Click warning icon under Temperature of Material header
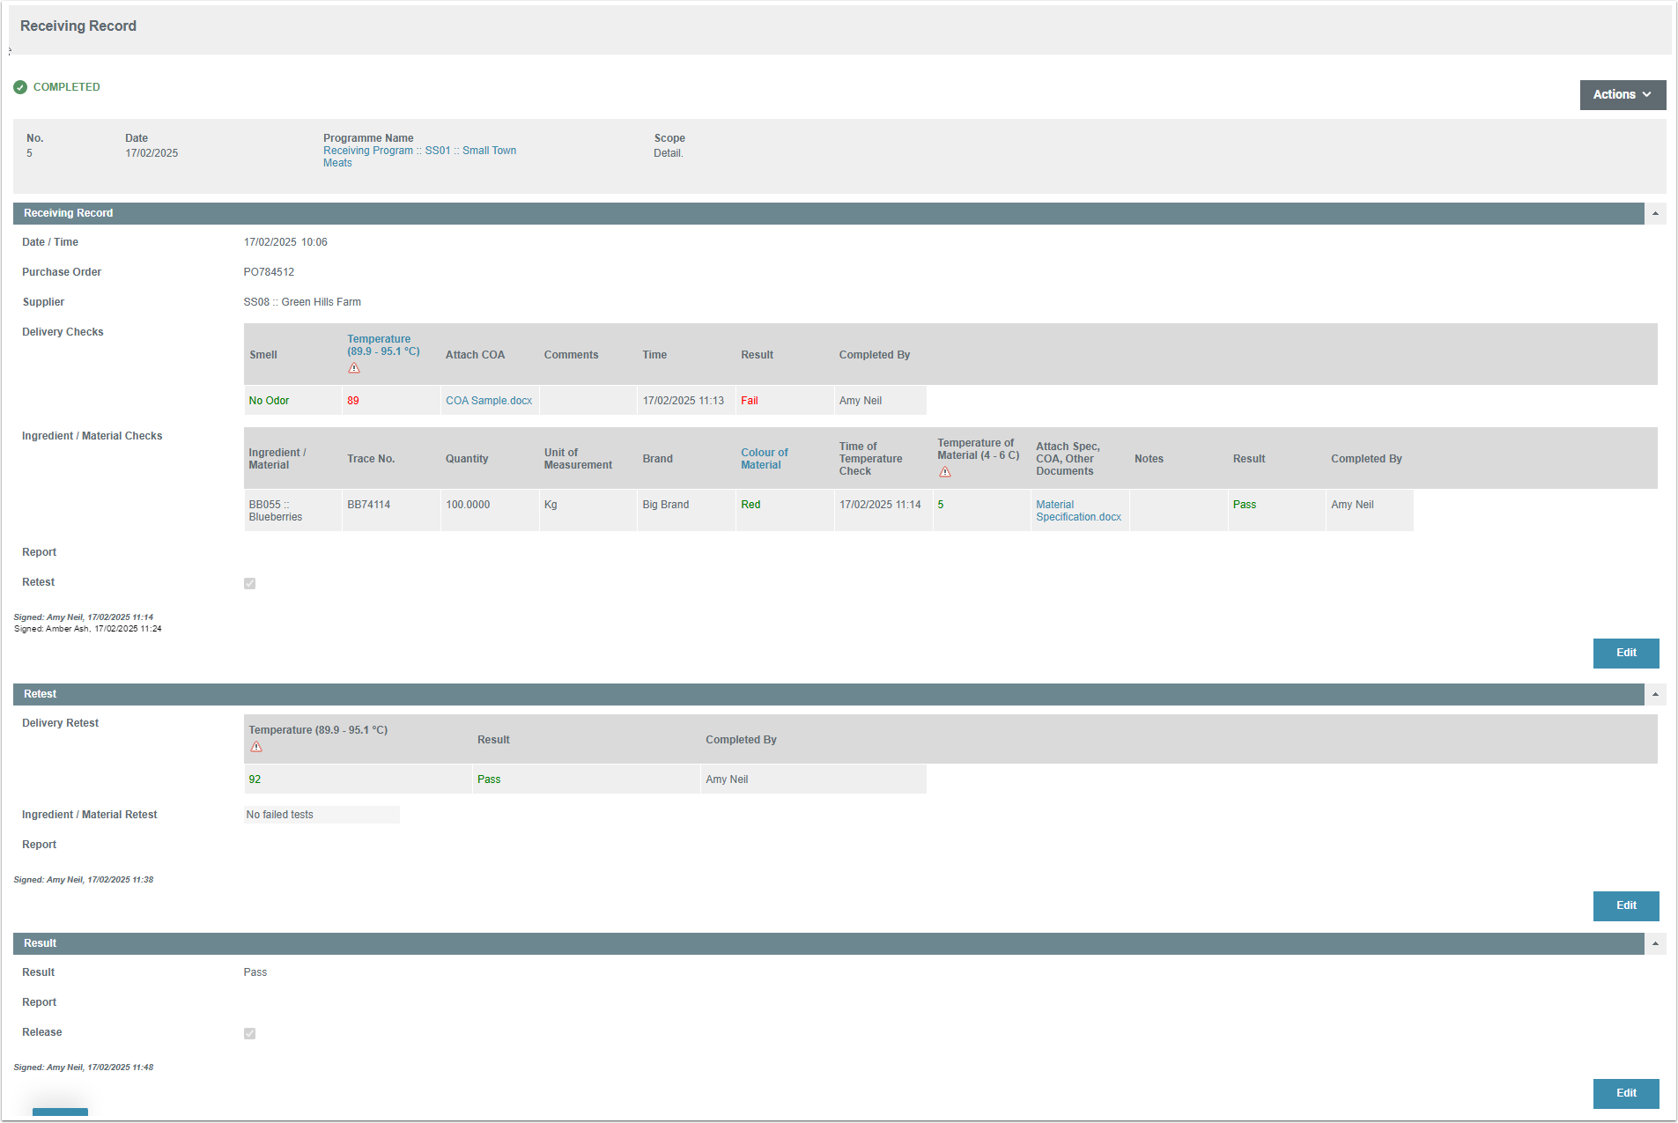Image resolution: width=1678 pixels, height=1123 pixels. tap(945, 472)
